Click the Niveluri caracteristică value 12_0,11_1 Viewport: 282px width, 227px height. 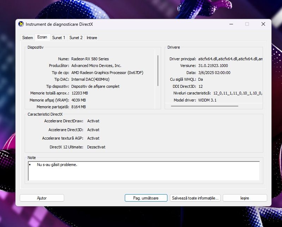point(238,93)
